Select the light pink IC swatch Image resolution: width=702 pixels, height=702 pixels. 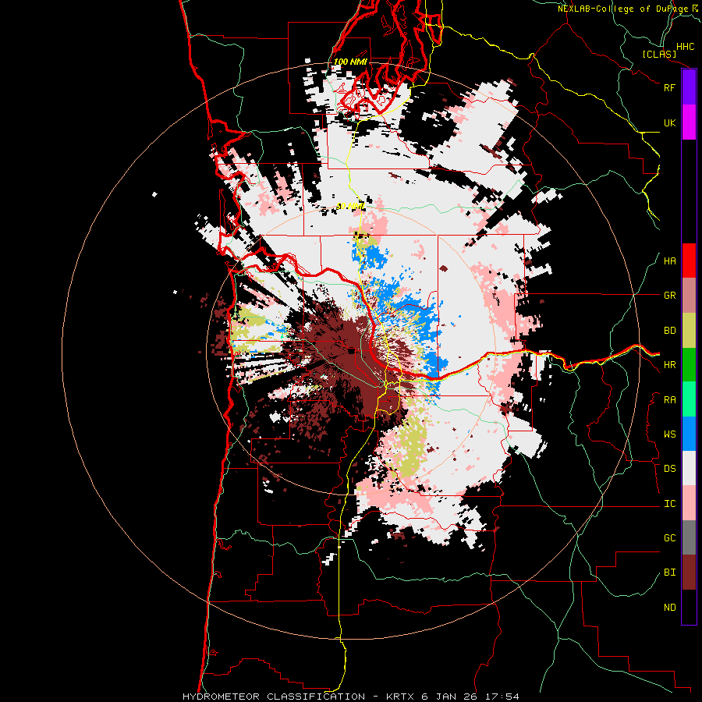(x=689, y=503)
